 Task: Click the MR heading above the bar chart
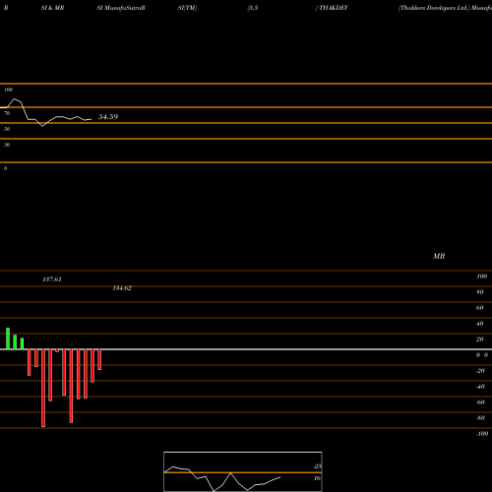tap(439, 256)
